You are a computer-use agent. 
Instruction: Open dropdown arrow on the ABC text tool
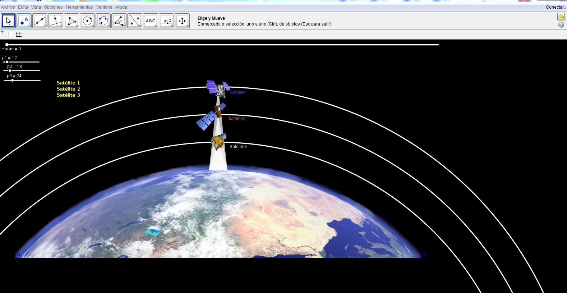(156, 26)
